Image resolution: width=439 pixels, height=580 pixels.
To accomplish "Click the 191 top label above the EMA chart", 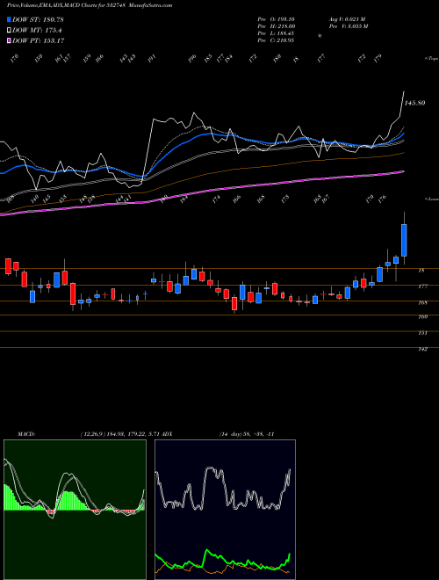I will (x=152, y=59).
